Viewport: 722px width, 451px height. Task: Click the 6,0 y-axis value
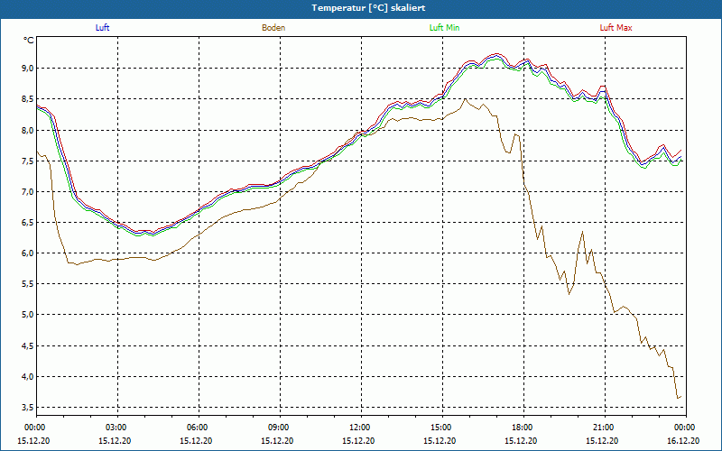tap(28, 253)
